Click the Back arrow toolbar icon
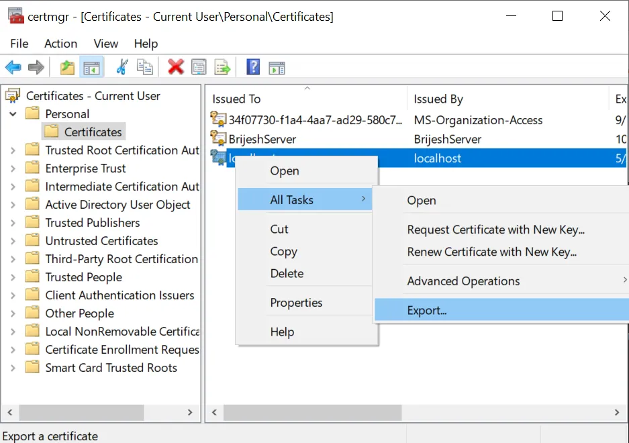Viewport: 629px width, 443px height. (x=13, y=67)
